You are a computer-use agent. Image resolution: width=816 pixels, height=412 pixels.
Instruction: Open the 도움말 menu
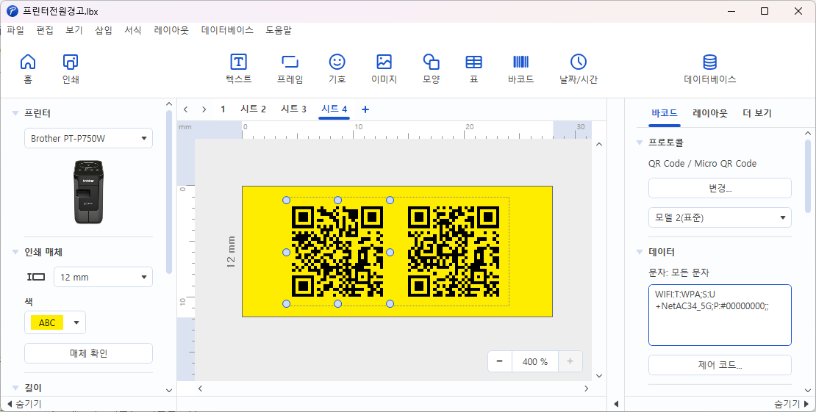pos(279,30)
